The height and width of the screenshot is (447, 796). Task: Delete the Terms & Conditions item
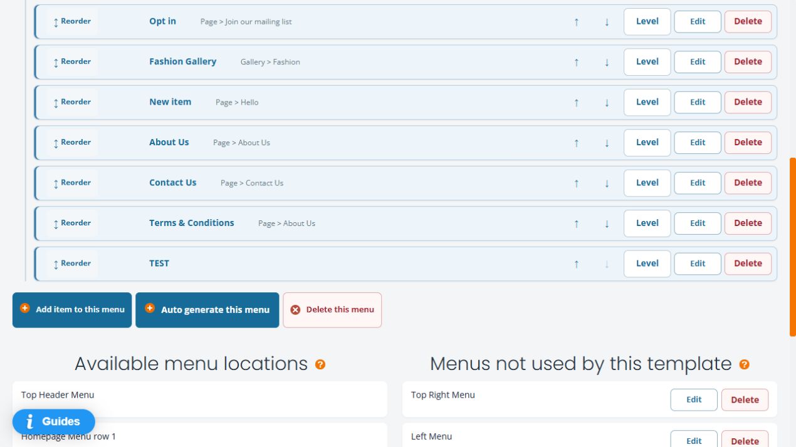click(x=748, y=223)
